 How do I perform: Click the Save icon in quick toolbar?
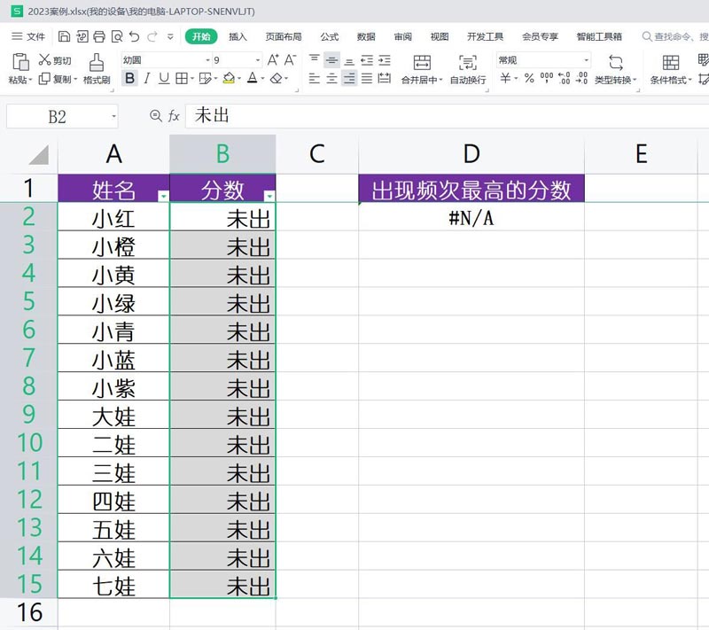click(x=64, y=36)
